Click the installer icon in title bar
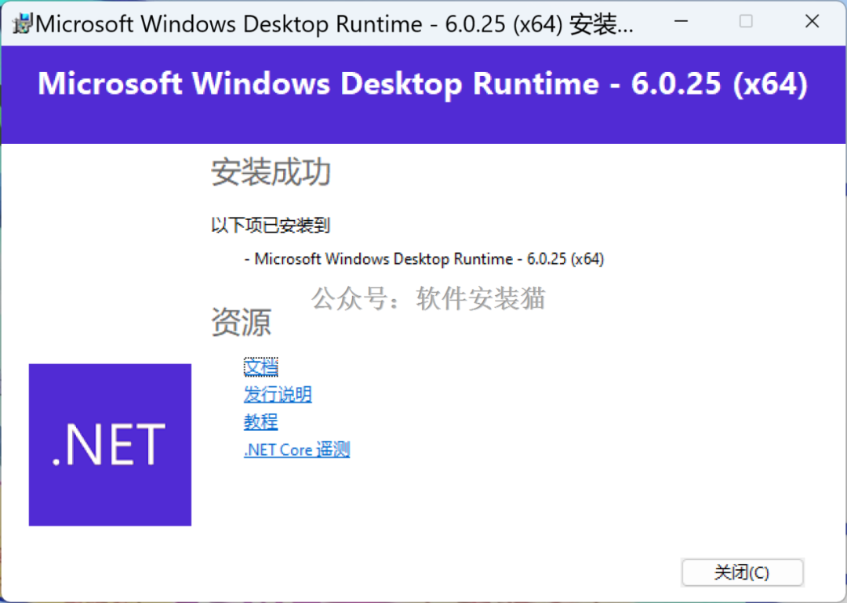This screenshot has width=847, height=603. (22, 23)
